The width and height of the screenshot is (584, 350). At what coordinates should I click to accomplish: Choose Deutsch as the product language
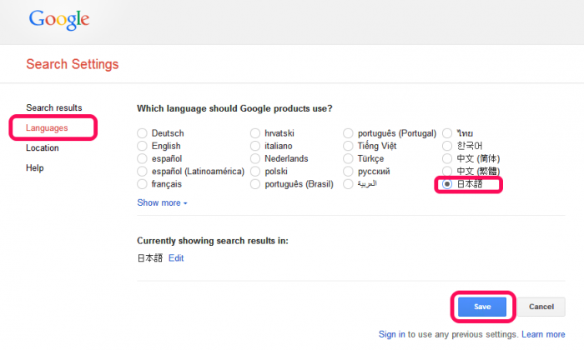[x=142, y=133]
